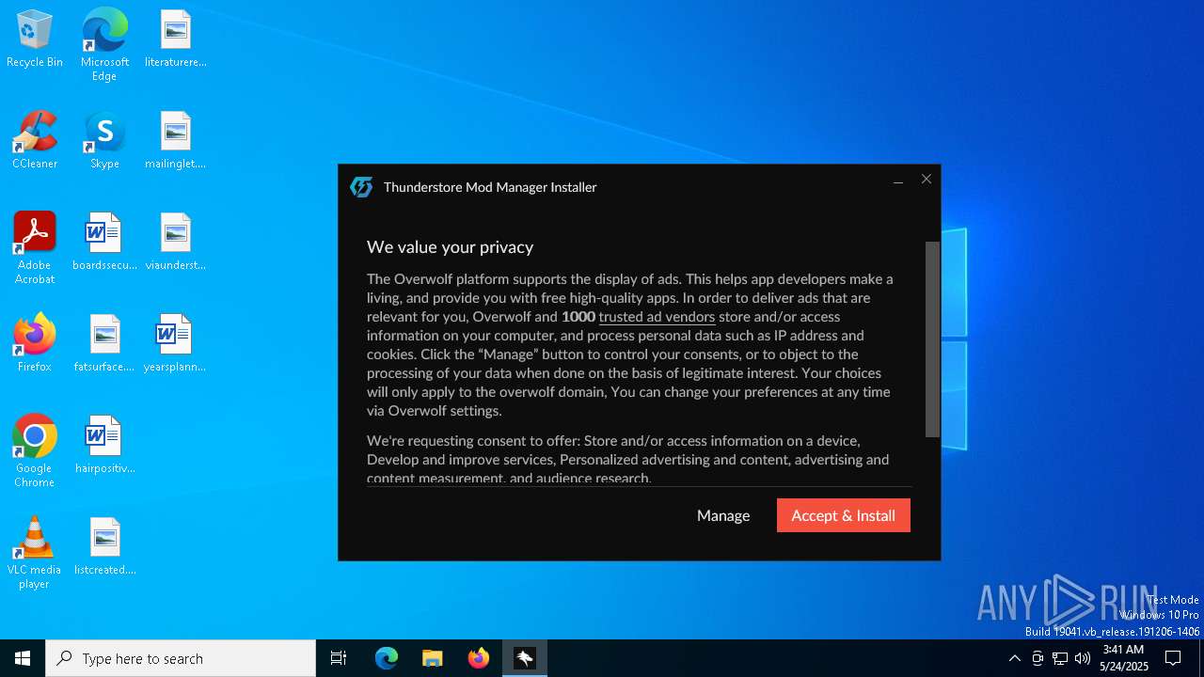Select the viaunderst image file icon
Screen dimensions: 1204x677
pyautogui.click(x=176, y=243)
